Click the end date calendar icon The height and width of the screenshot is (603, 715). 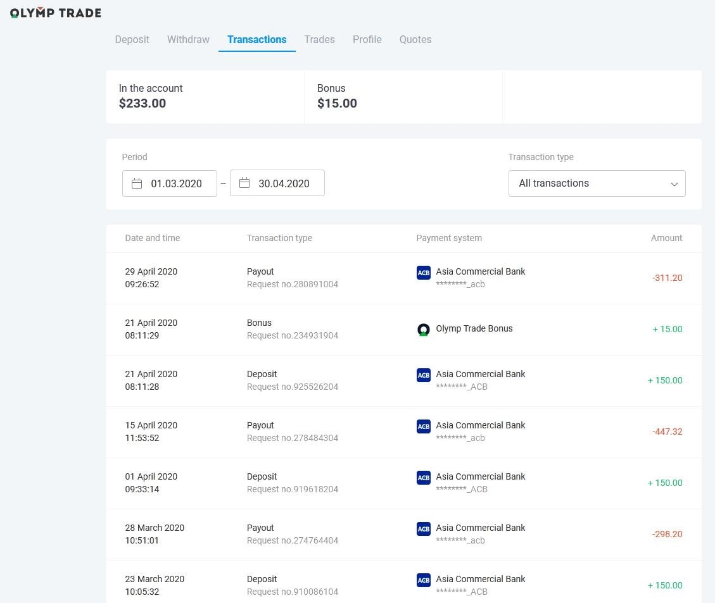pyautogui.click(x=244, y=183)
